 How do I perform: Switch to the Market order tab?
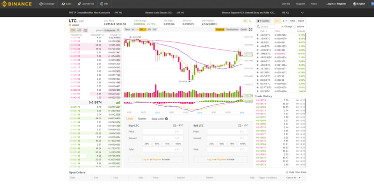pos(142,119)
